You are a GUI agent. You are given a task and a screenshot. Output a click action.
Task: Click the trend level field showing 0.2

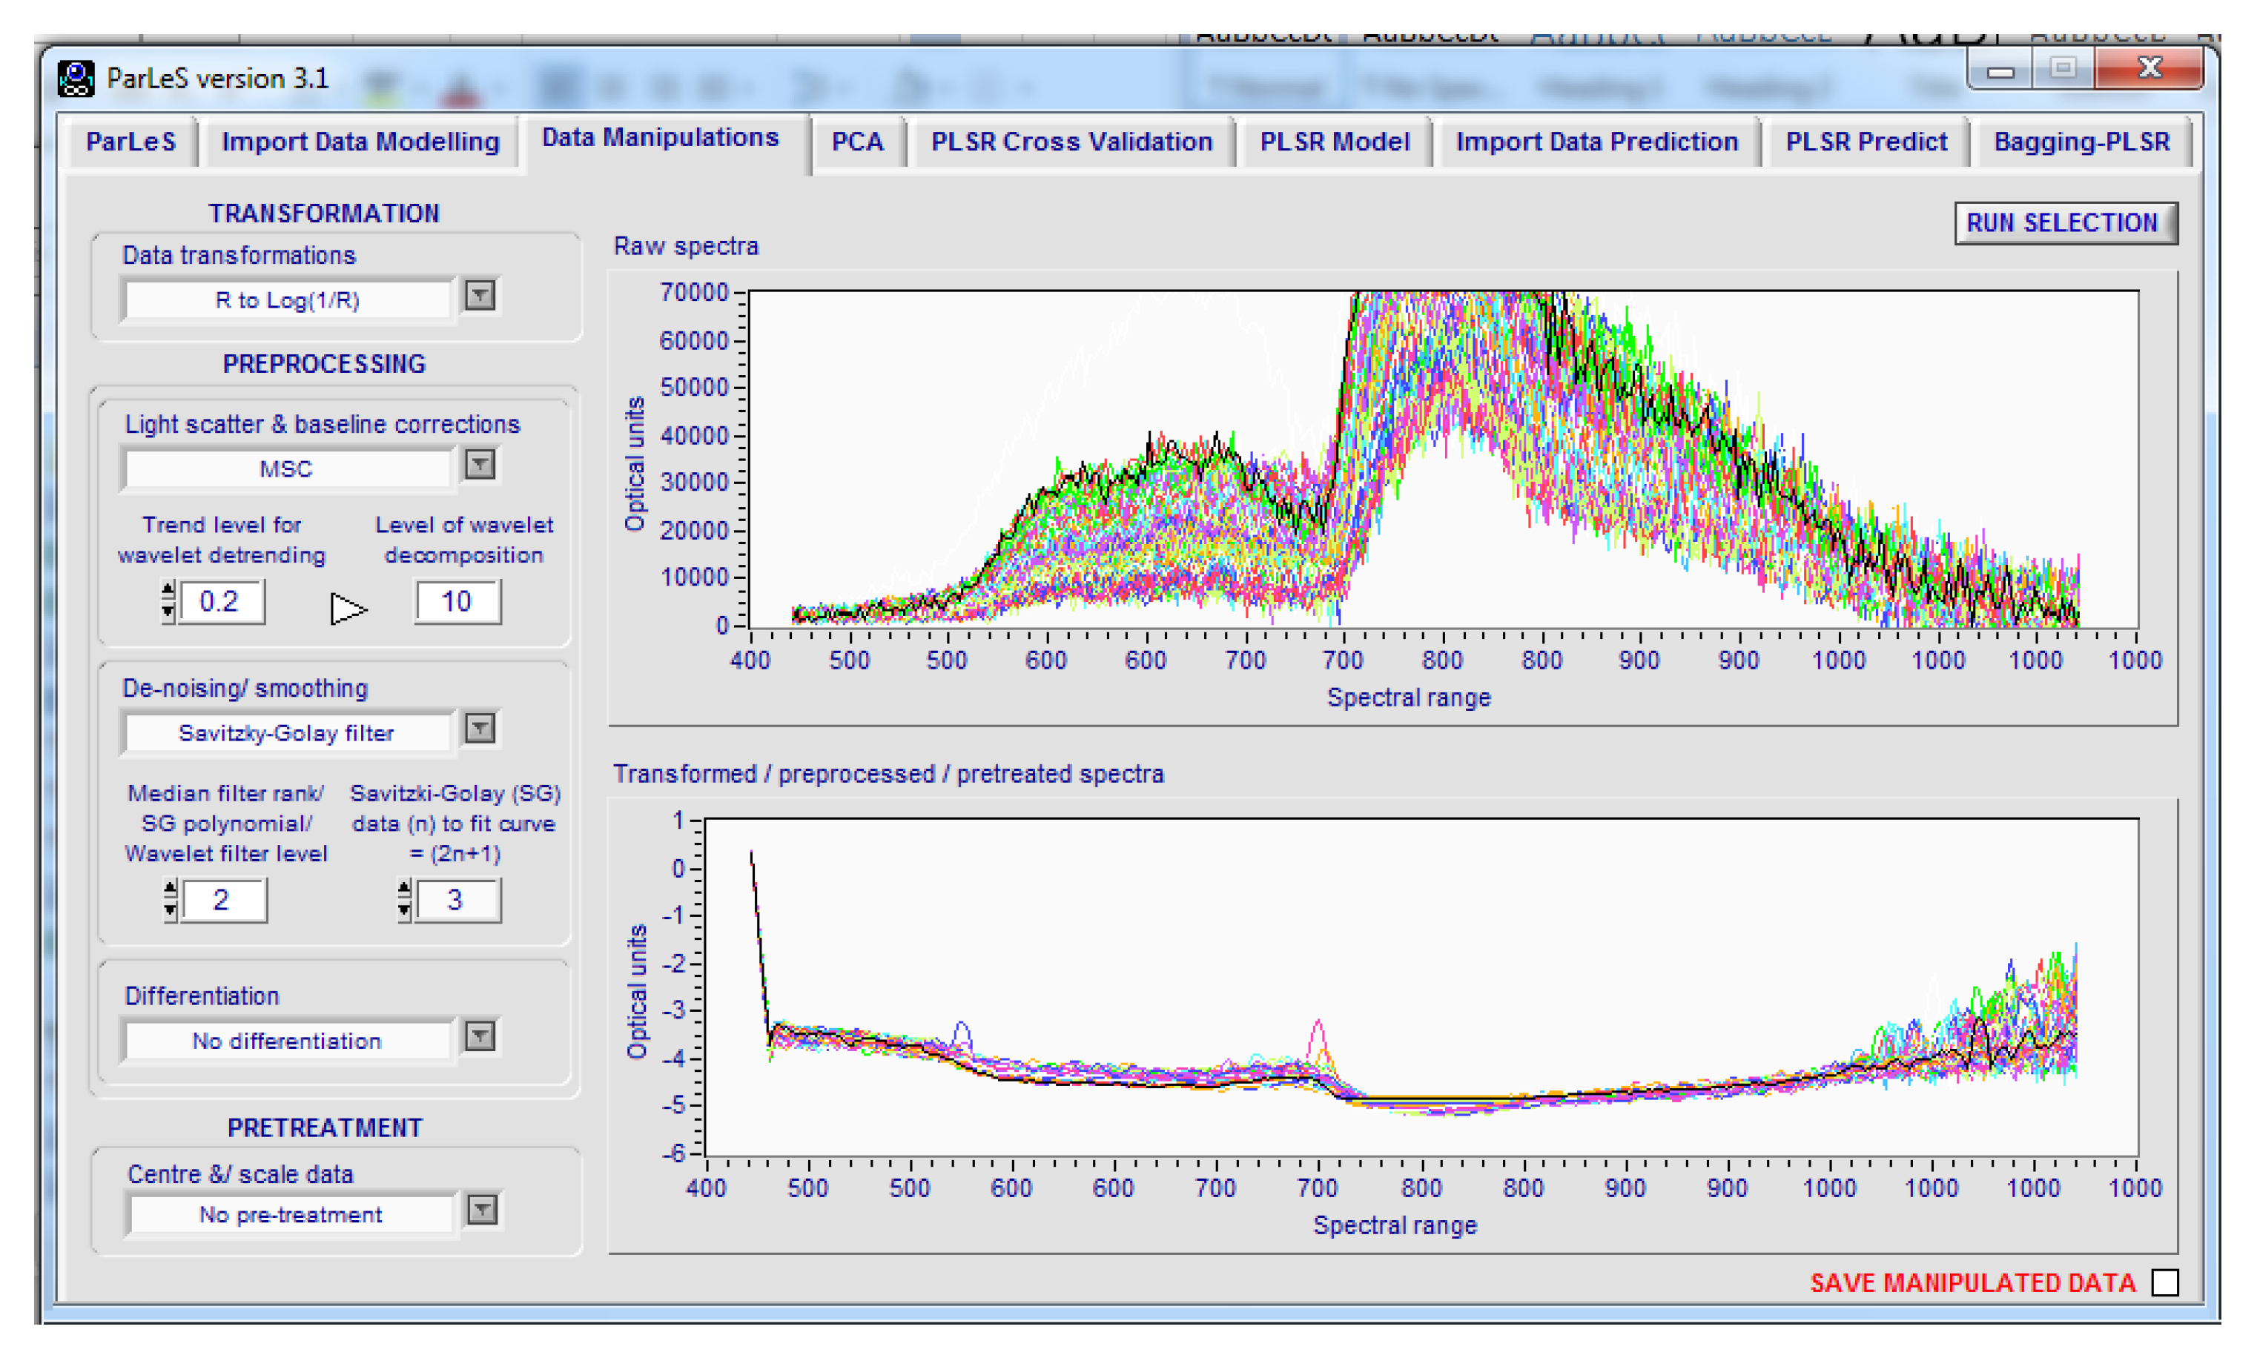[220, 602]
